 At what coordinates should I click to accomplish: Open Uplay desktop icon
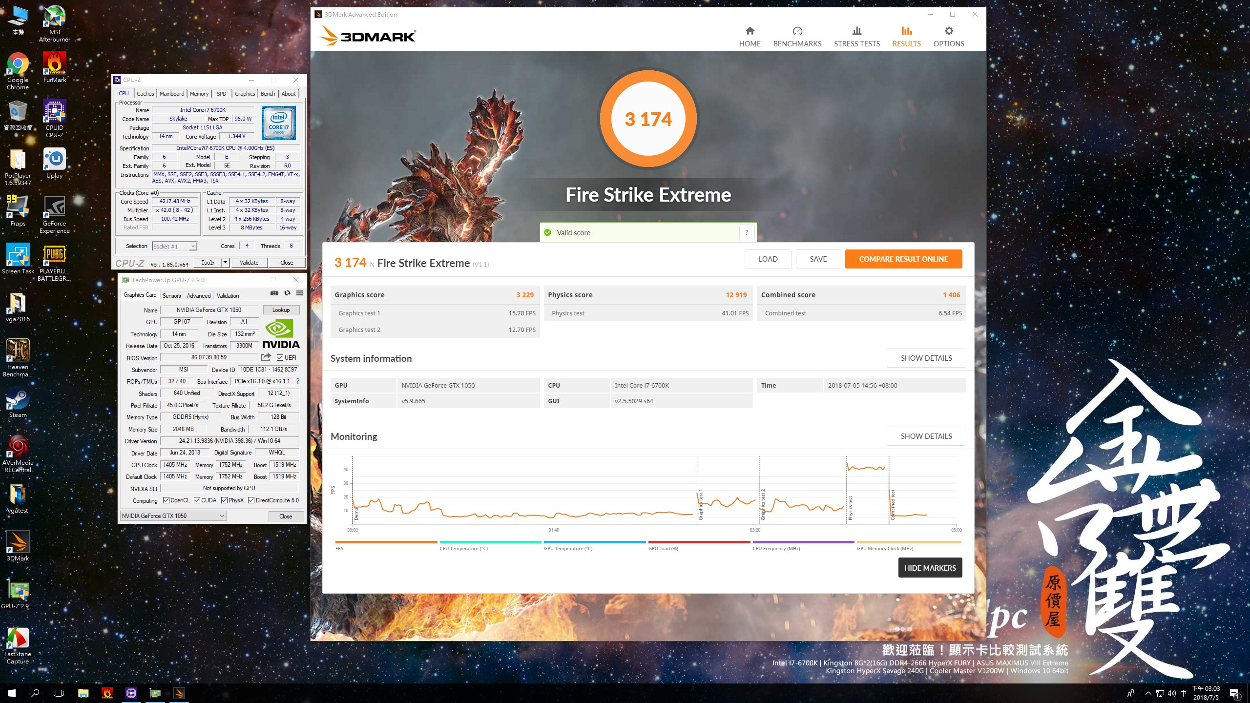pyautogui.click(x=54, y=164)
